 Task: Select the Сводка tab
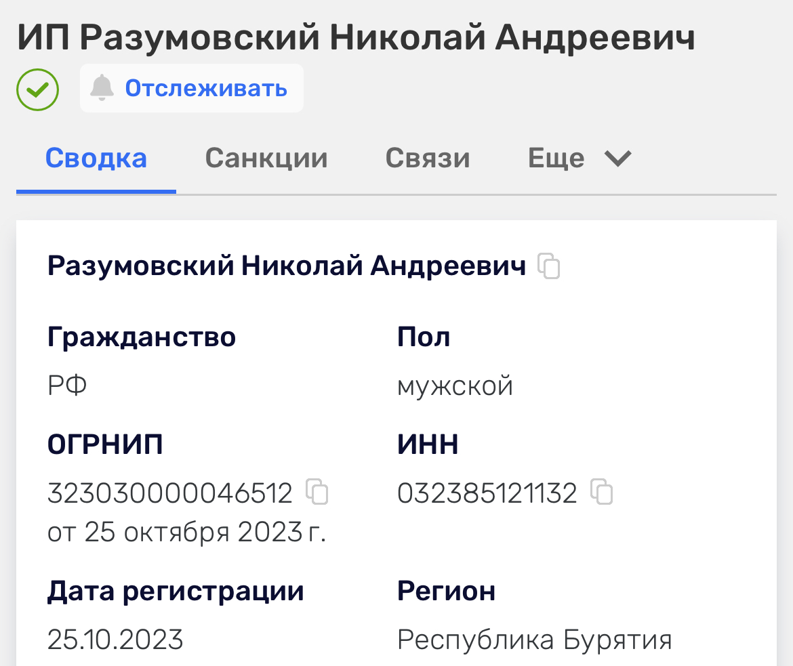click(x=96, y=157)
